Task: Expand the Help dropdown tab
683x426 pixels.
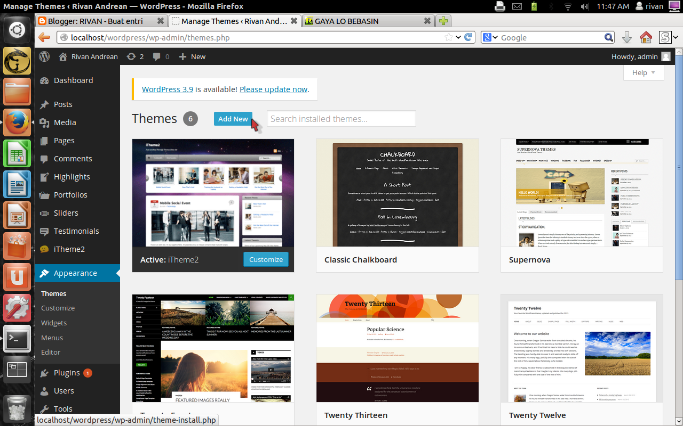Action: [644, 73]
